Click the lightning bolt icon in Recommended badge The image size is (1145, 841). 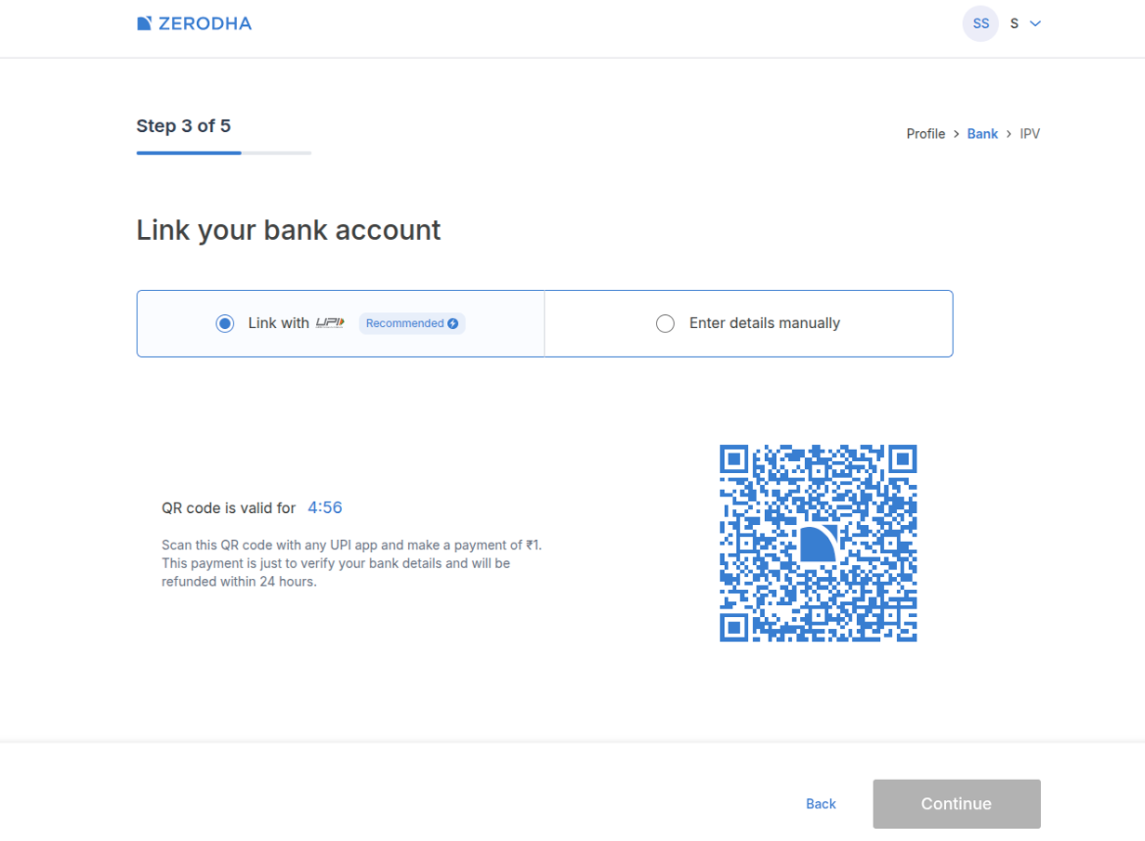tap(454, 323)
